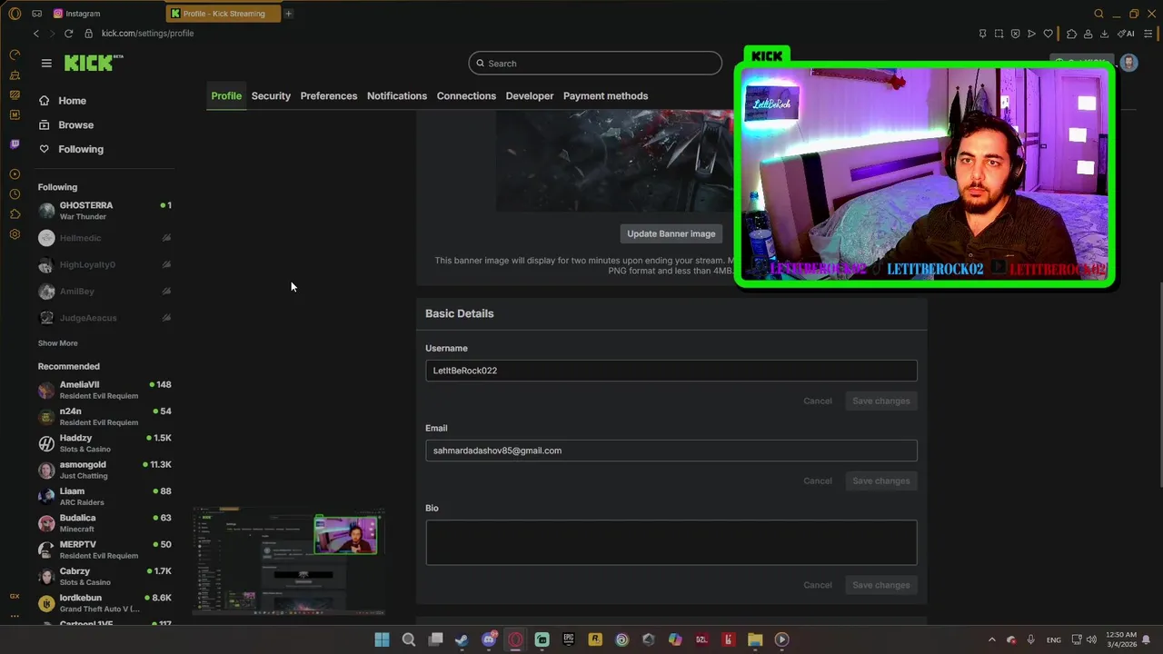This screenshot has height=654, width=1163.
Task: Click the snapshot tool in address bar
Action: [999, 34]
